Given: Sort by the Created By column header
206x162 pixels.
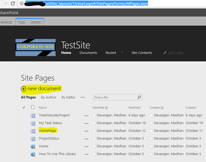Looking at the screenshot, I should point(156,108).
